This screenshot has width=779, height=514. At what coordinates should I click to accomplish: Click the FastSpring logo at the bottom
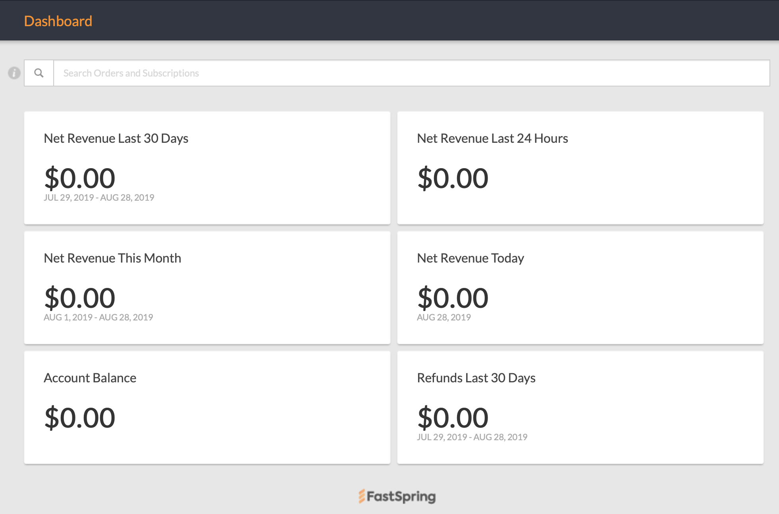coord(397,496)
